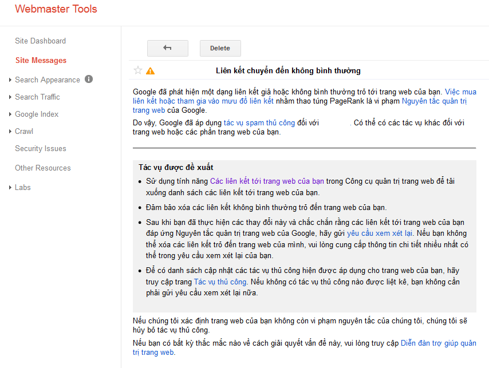Go to Site Dashboard

[x=41, y=41]
